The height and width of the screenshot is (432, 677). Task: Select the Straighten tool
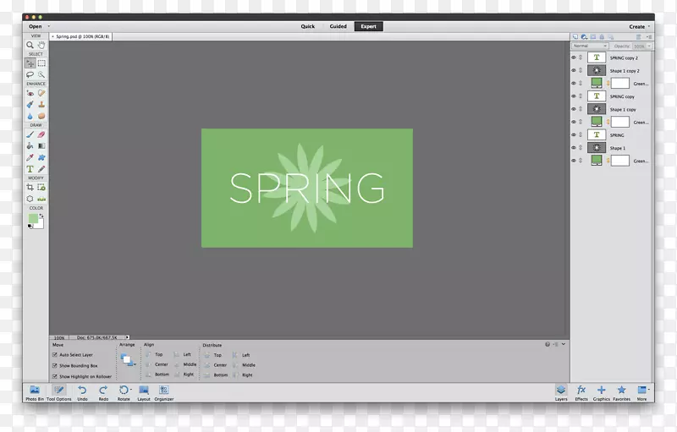click(41, 199)
